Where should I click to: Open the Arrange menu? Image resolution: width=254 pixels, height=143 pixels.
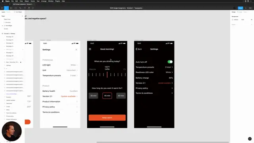[44, 1]
